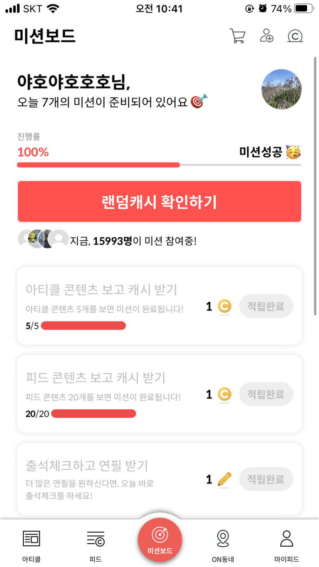Open the cash coin icon in header
This screenshot has width=319, height=567.
295,36
